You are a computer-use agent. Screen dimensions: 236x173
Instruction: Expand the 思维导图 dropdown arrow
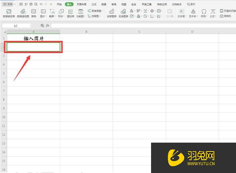coord(102,11)
